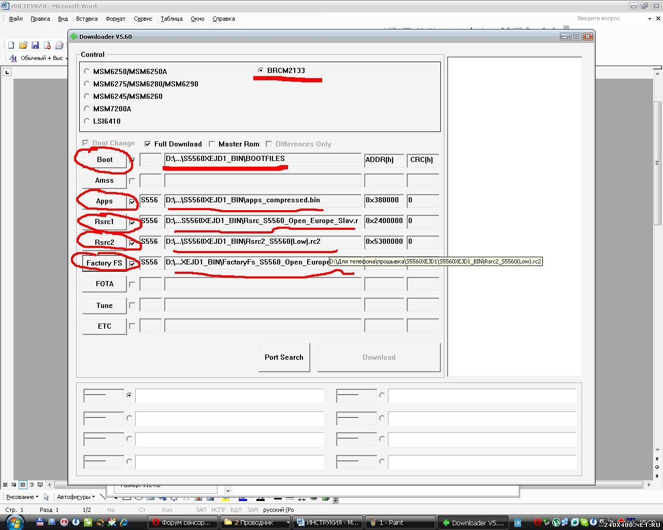Click the Boot button
This screenshot has height=530, width=663.
[x=105, y=159]
